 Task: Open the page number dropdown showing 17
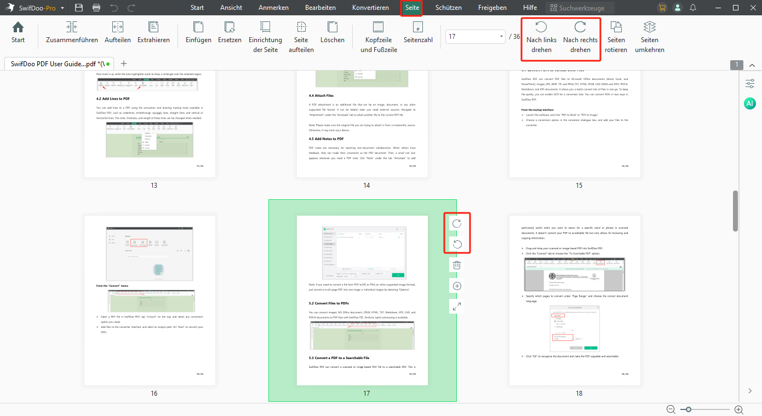click(501, 37)
